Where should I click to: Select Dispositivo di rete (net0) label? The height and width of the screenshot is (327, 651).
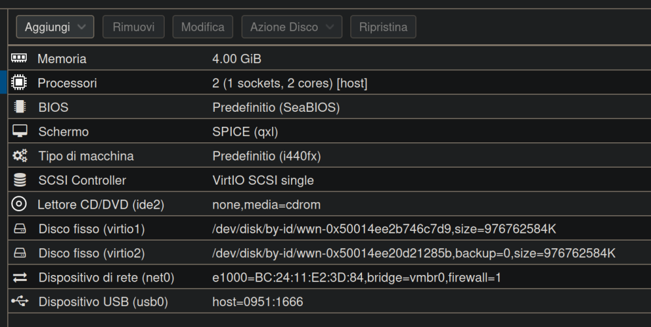tap(106, 278)
